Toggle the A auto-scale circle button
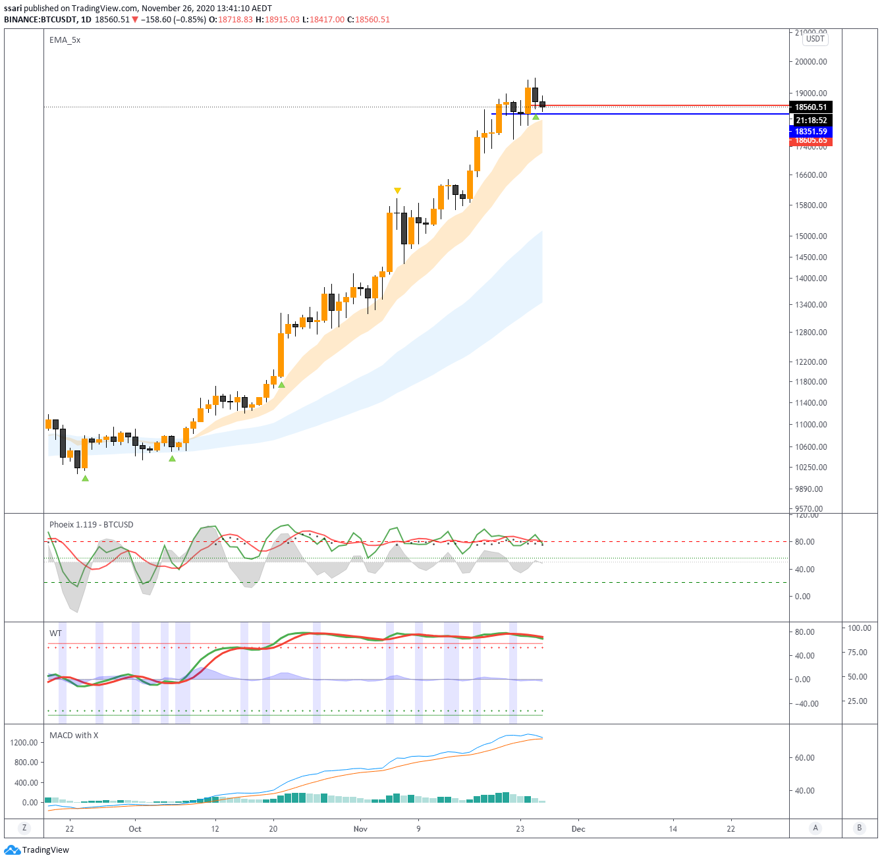Screen dimensions: 882x862 point(815,828)
